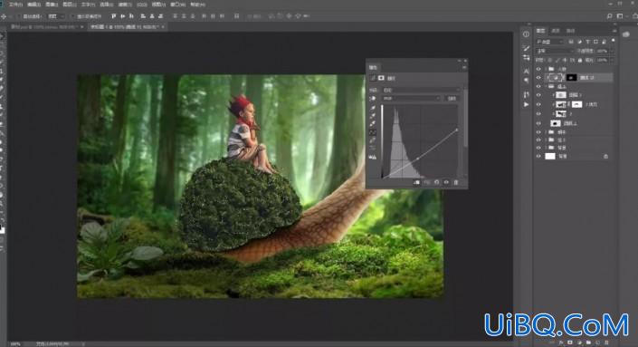Open the workspace switcher icon
The height and width of the screenshot is (347, 638).
(x=620, y=16)
